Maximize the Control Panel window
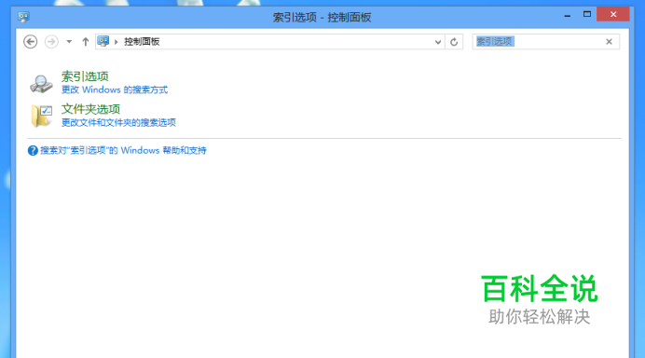The height and width of the screenshot is (358, 645). [587, 14]
